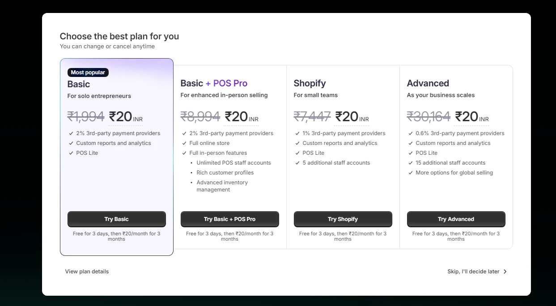Click the ₹20 INR price under Advanced
This screenshot has width=556, height=306.
point(472,117)
